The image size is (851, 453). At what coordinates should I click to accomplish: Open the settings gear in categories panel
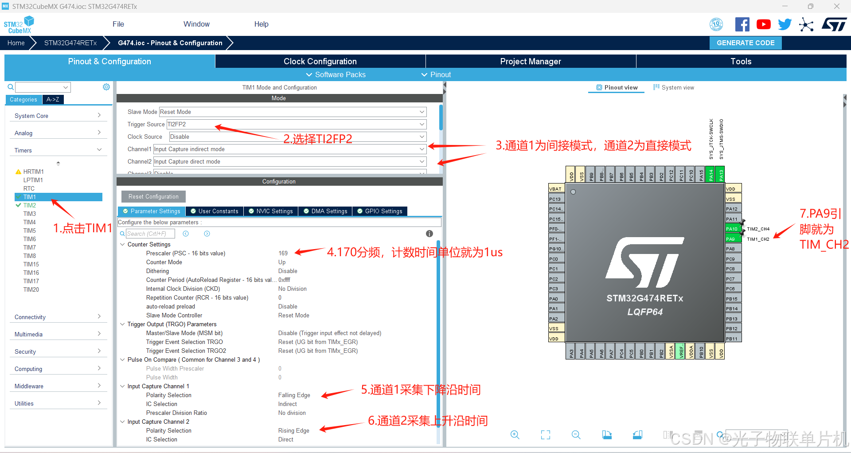(106, 87)
